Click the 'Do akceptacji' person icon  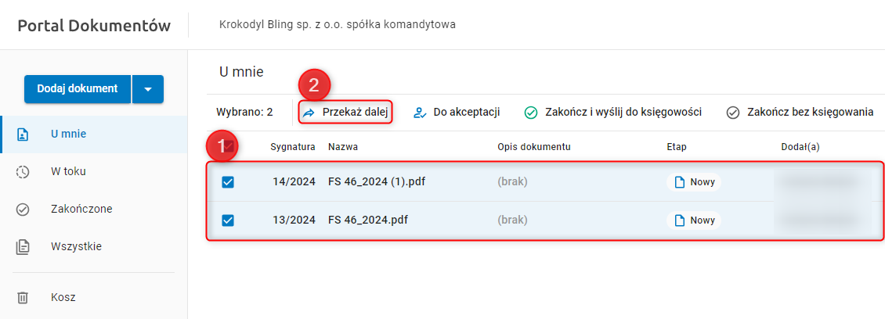coord(420,113)
